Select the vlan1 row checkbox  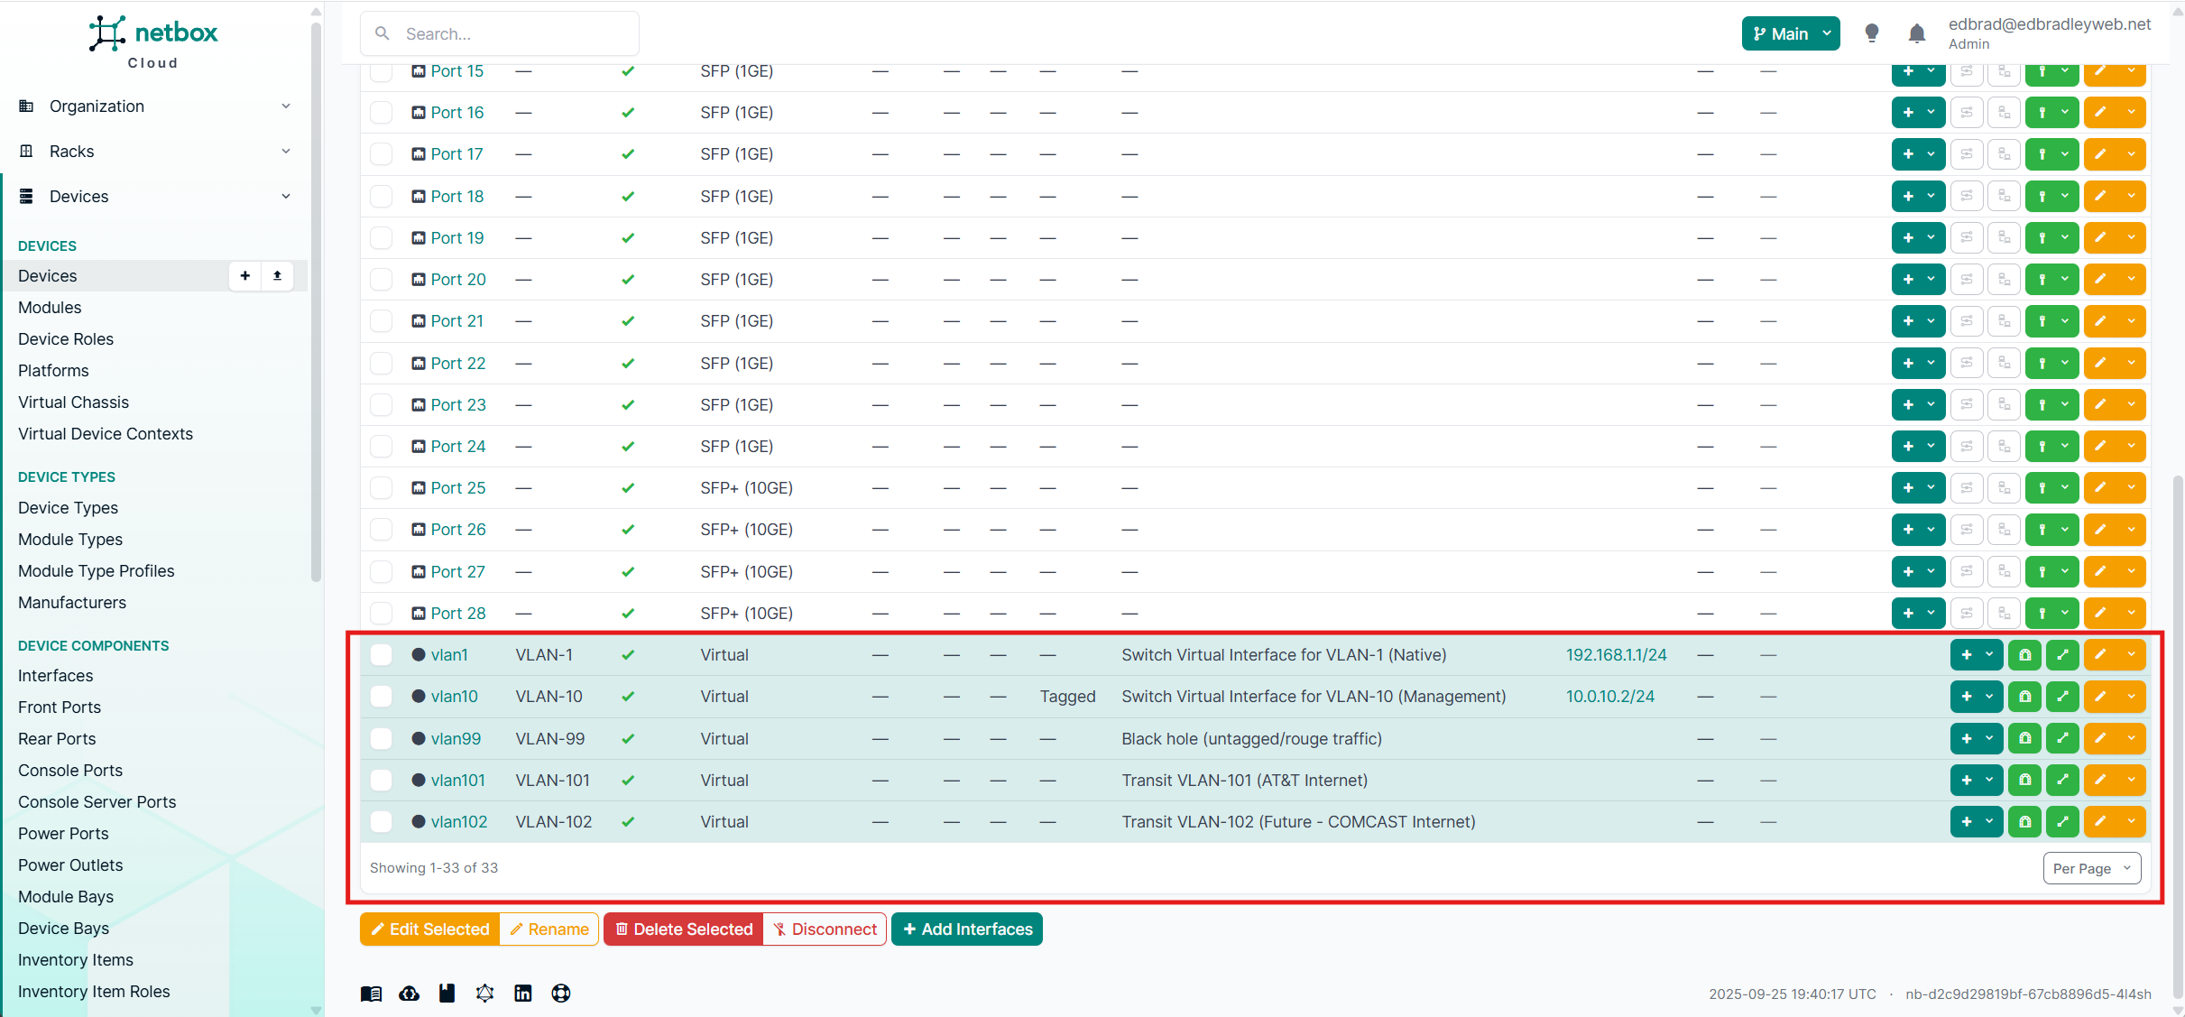[x=382, y=655]
